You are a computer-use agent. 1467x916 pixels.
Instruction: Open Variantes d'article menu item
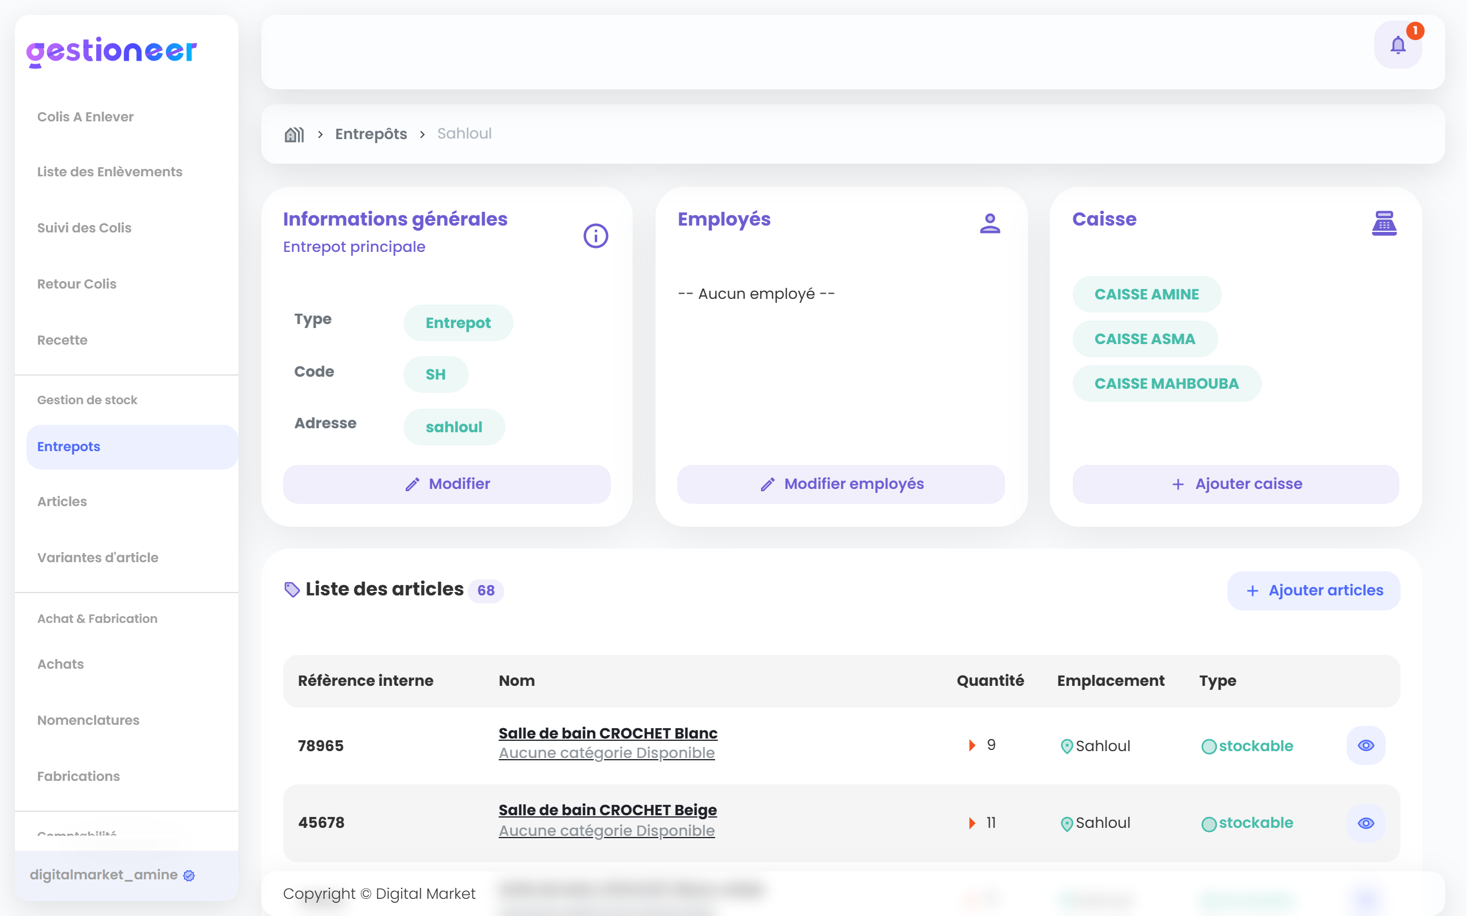[x=97, y=558]
